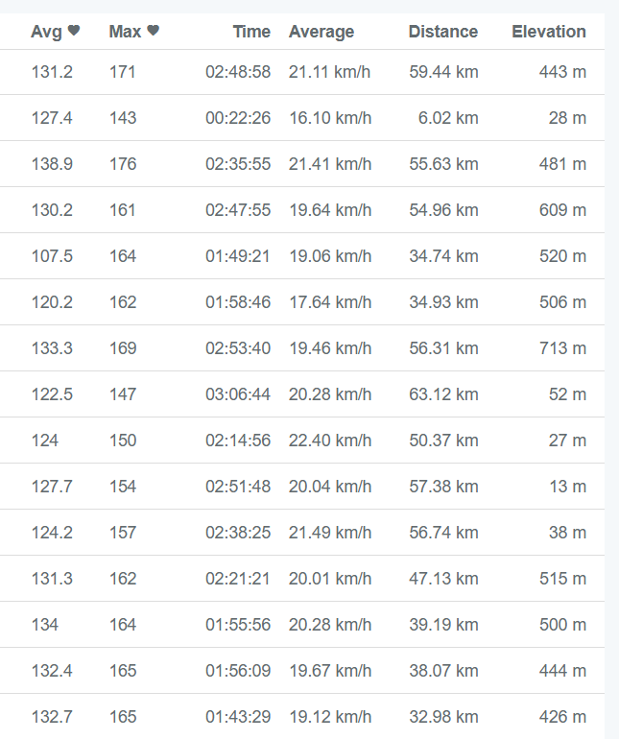Click the 47.13 km distance cell
This screenshot has width=619, height=739.
pyautogui.click(x=443, y=579)
